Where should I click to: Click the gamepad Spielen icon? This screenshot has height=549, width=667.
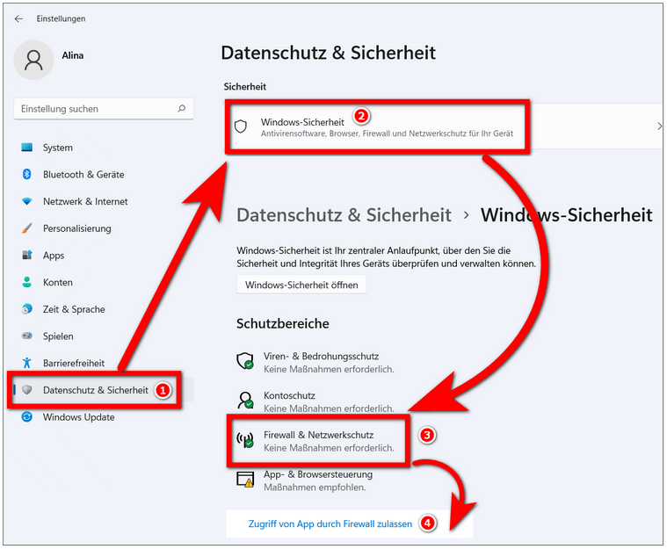tap(26, 336)
